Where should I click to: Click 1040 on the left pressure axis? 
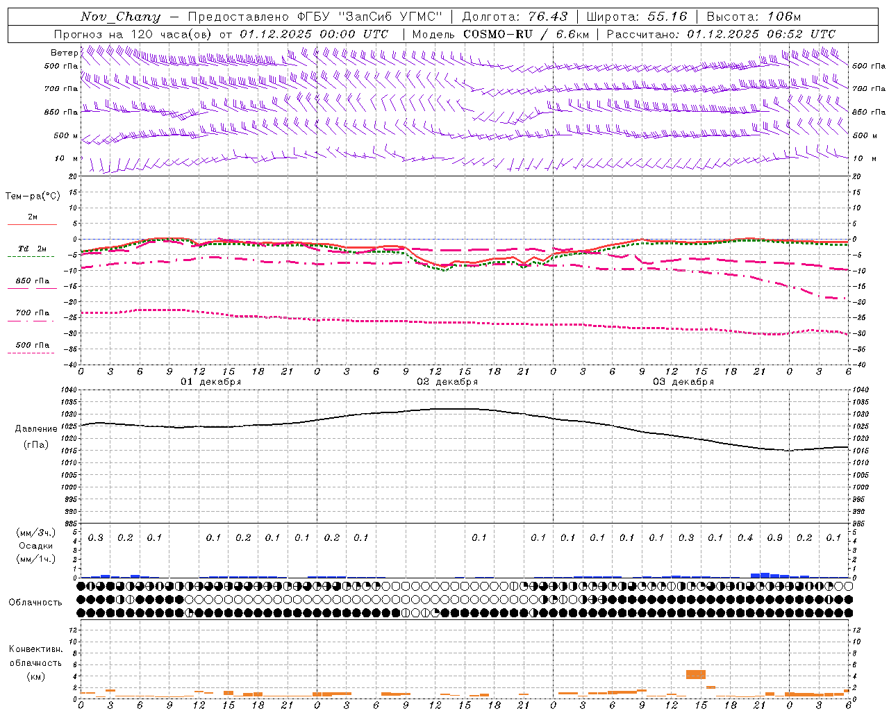(69, 390)
